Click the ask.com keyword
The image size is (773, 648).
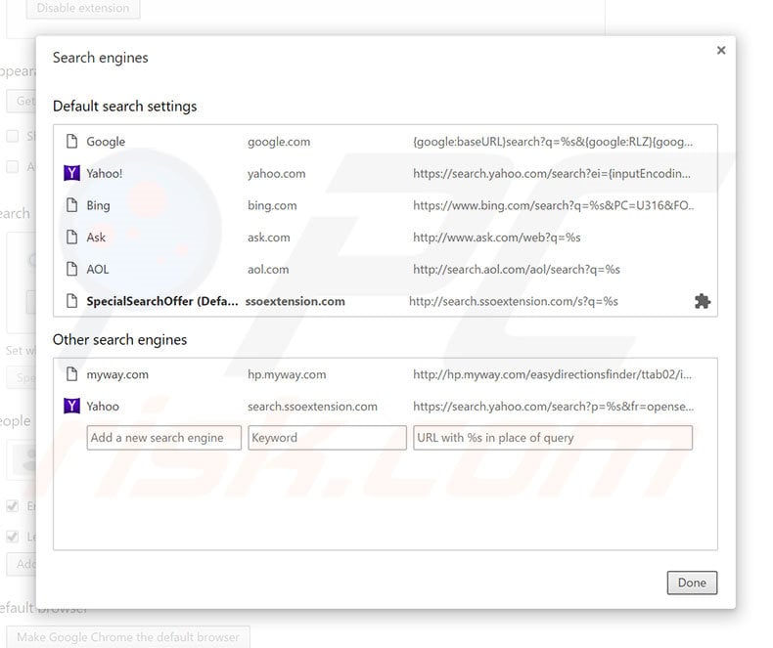click(269, 238)
